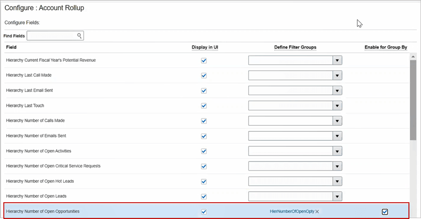Click the Field column header
This screenshot has height=219, width=421.
11,47
